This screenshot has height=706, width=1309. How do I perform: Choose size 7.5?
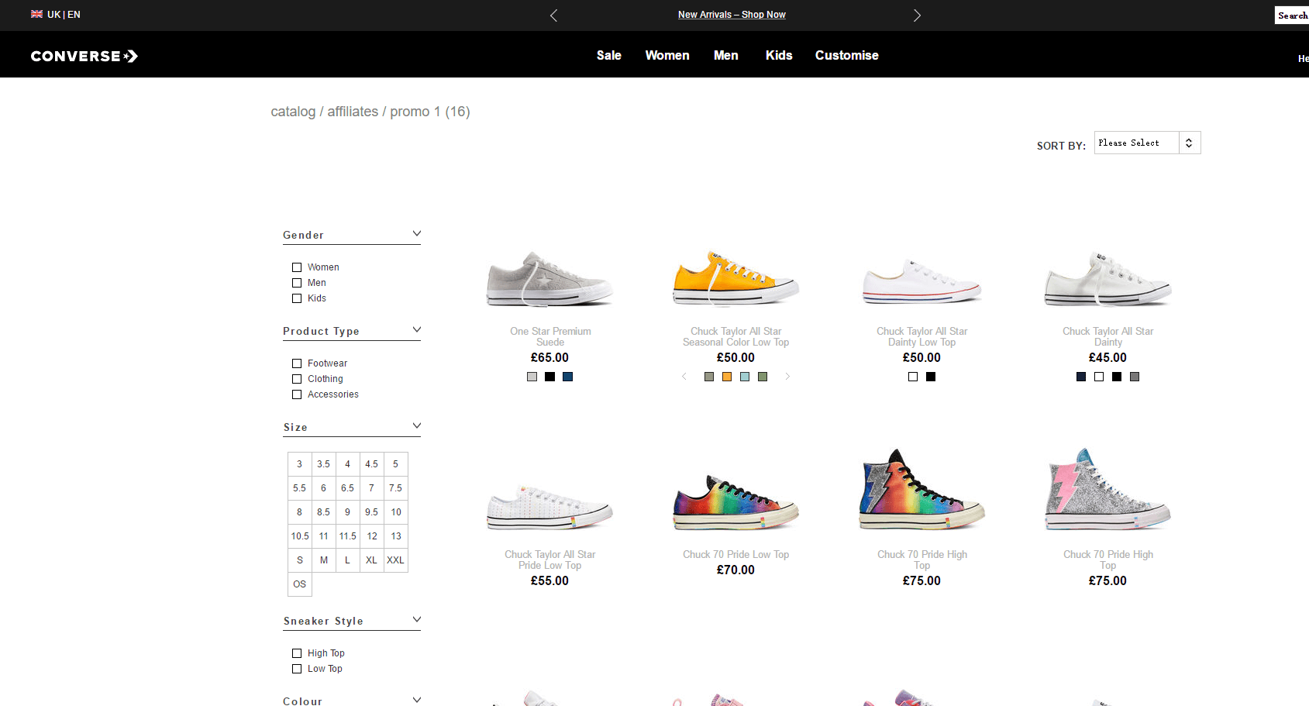click(x=396, y=488)
